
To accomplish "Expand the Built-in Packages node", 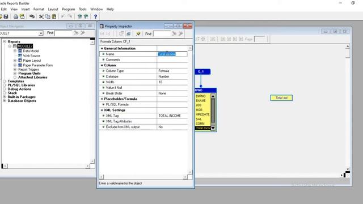I will coord(5,97).
